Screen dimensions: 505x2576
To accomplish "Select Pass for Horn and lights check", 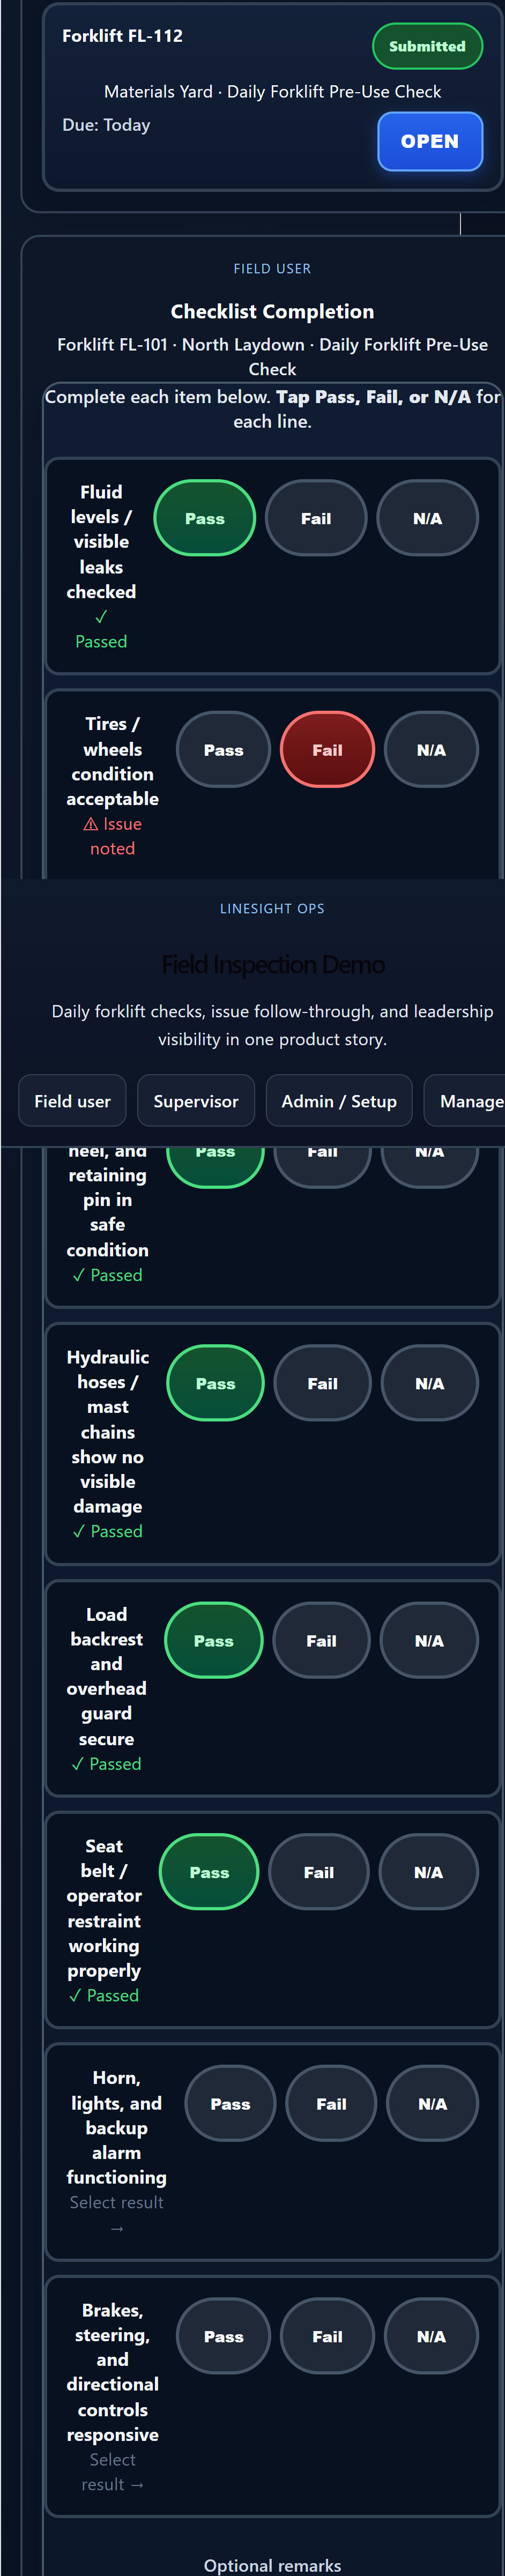I will [x=230, y=2103].
